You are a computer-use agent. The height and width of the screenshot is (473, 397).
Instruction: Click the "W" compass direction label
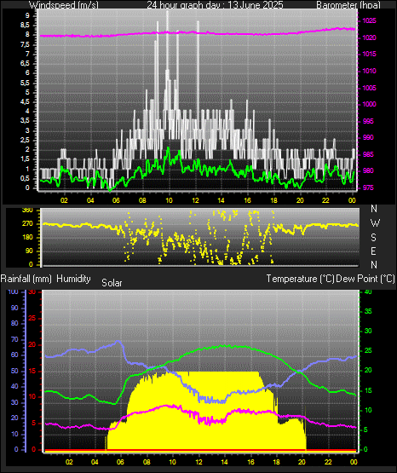(375, 223)
